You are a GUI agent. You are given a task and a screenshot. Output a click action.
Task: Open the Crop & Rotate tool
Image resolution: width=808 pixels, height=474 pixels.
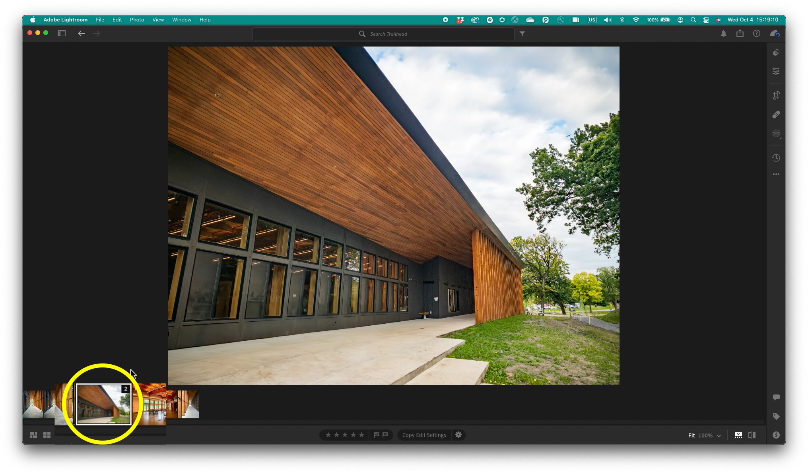[x=776, y=95]
